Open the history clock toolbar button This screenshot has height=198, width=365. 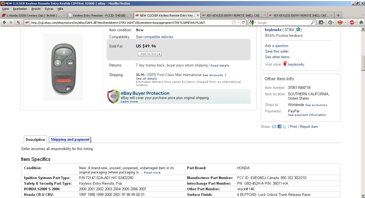(330, 23)
